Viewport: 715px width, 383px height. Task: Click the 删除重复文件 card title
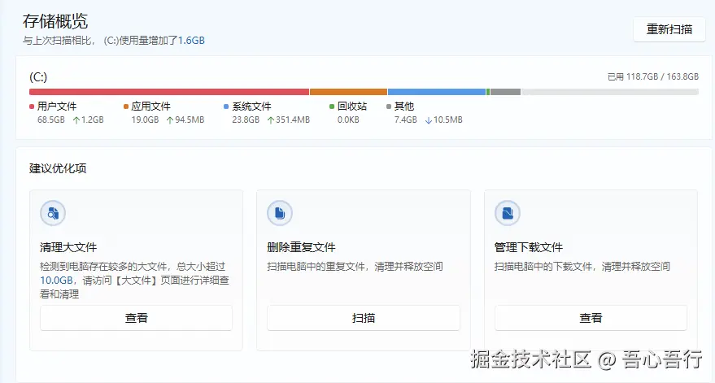(301, 247)
